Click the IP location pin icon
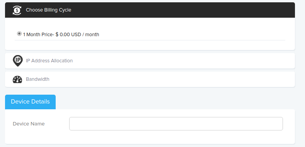The width and height of the screenshot is (305, 147). pyautogui.click(x=18, y=61)
